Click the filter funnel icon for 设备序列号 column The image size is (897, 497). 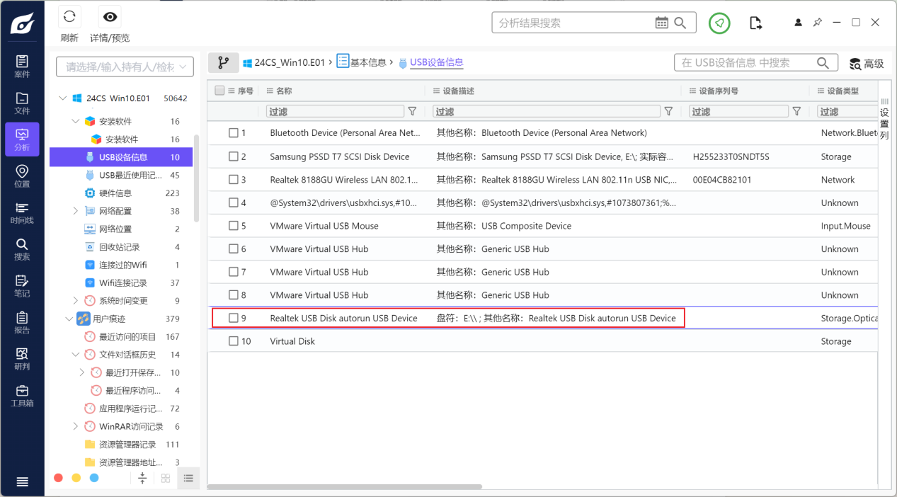pos(796,111)
